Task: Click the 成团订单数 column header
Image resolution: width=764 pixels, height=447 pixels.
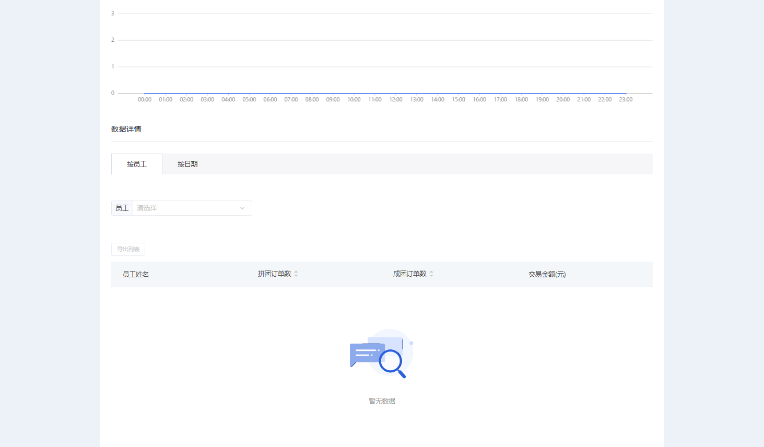Action: pyautogui.click(x=410, y=274)
